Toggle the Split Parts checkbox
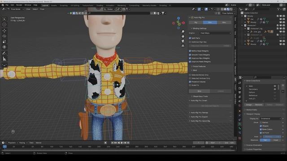287x161 pixels. point(190,38)
